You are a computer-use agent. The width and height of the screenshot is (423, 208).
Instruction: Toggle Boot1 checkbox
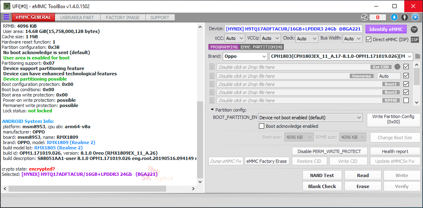point(406,84)
